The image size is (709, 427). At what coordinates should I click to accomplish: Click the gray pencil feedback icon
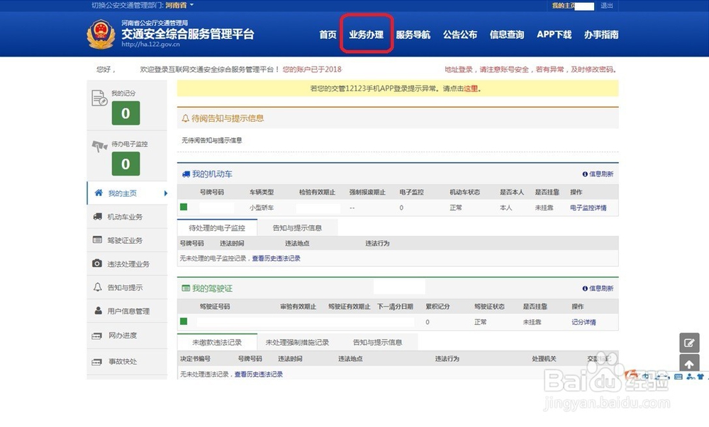click(x=689, y=343)
